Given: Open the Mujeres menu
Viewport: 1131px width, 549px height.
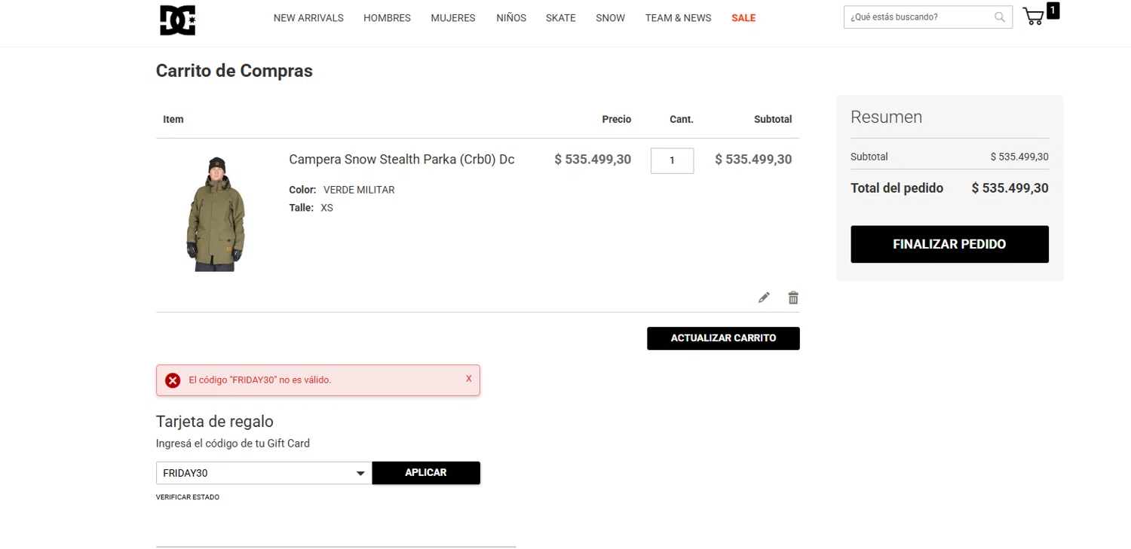Looking at the screenshot, I should [x=453, y=18].
